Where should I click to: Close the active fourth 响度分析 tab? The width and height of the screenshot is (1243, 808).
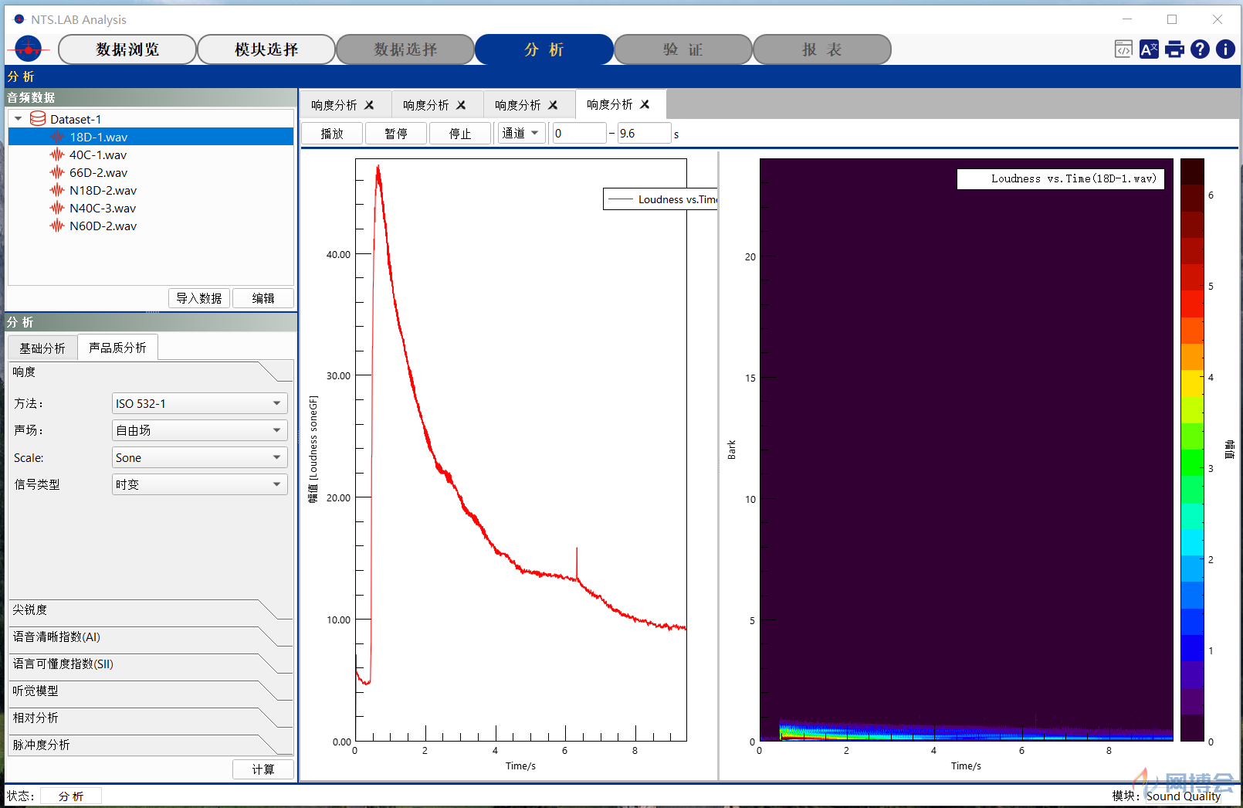tap(645, 104)
